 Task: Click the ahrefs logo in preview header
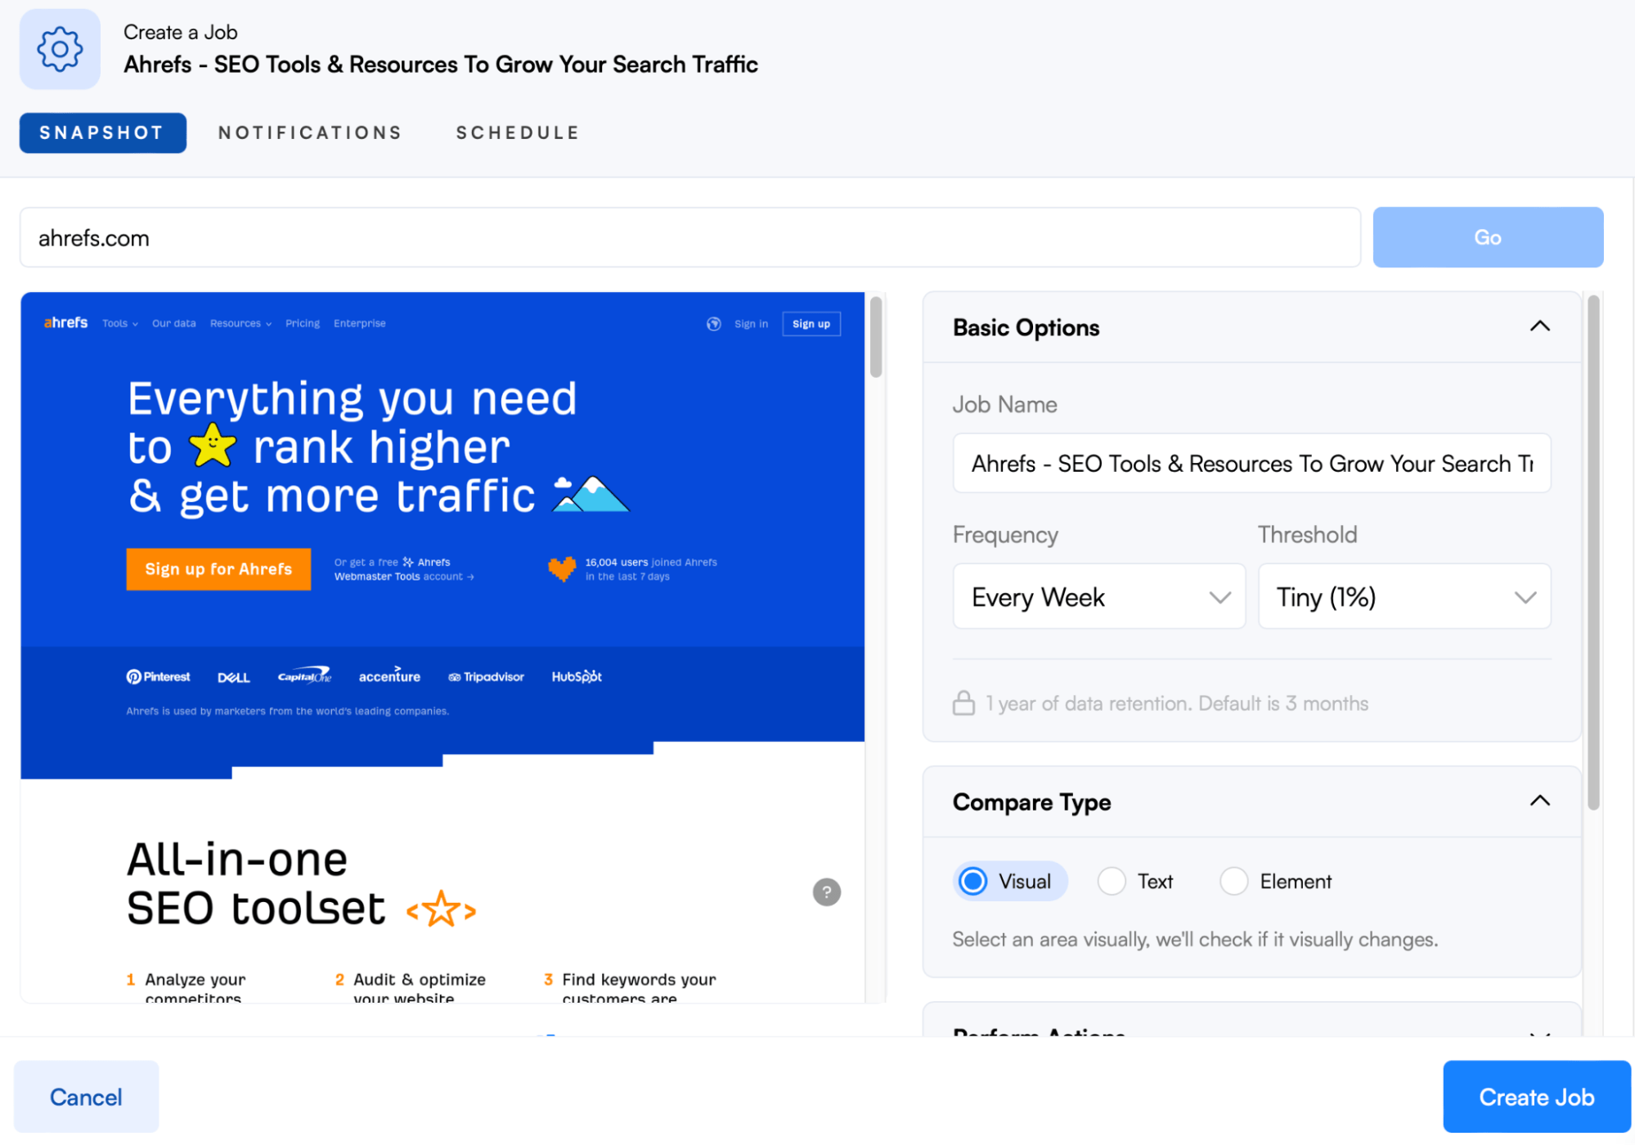click(65, 323)
